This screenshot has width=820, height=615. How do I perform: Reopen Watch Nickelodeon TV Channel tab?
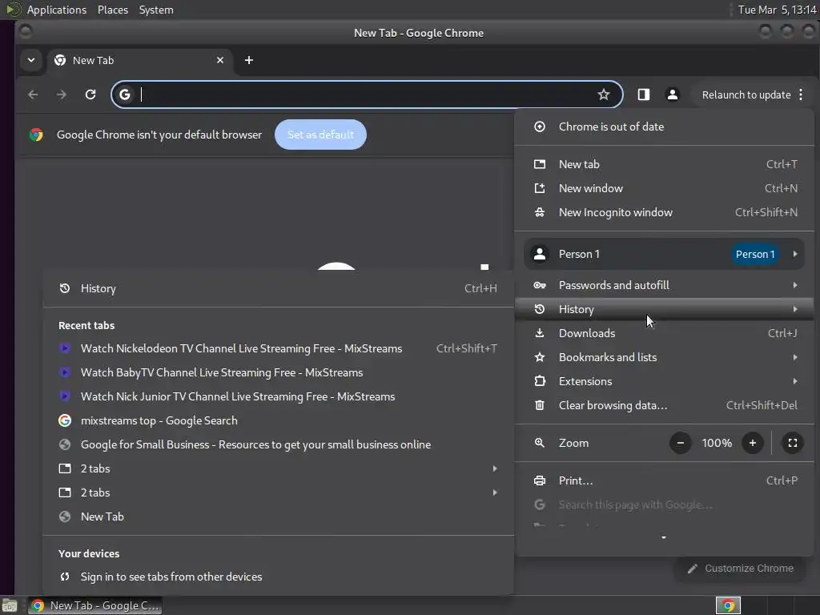[278, 348]
